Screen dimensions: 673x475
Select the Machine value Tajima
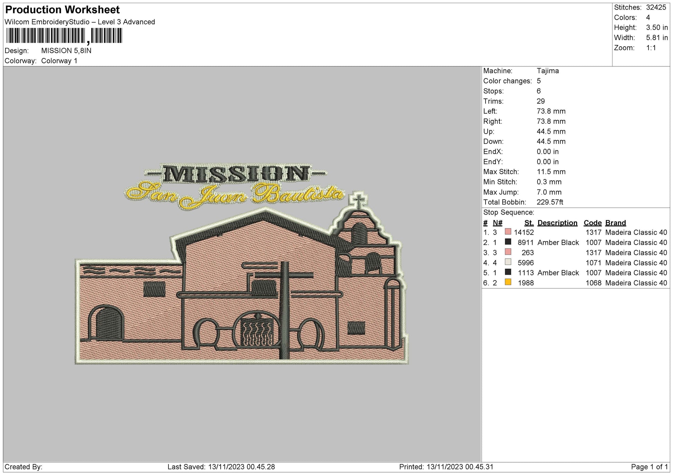(547, 71)
